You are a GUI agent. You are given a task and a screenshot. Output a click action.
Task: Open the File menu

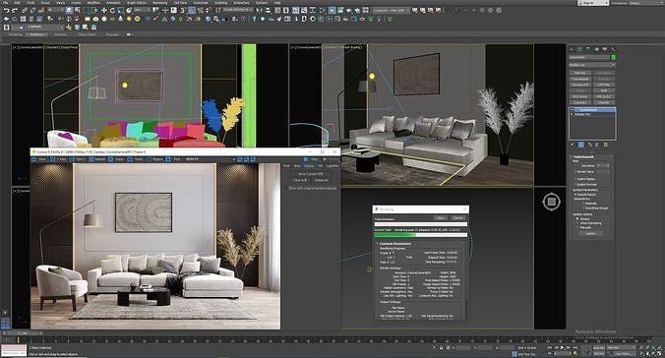(5, 3)
